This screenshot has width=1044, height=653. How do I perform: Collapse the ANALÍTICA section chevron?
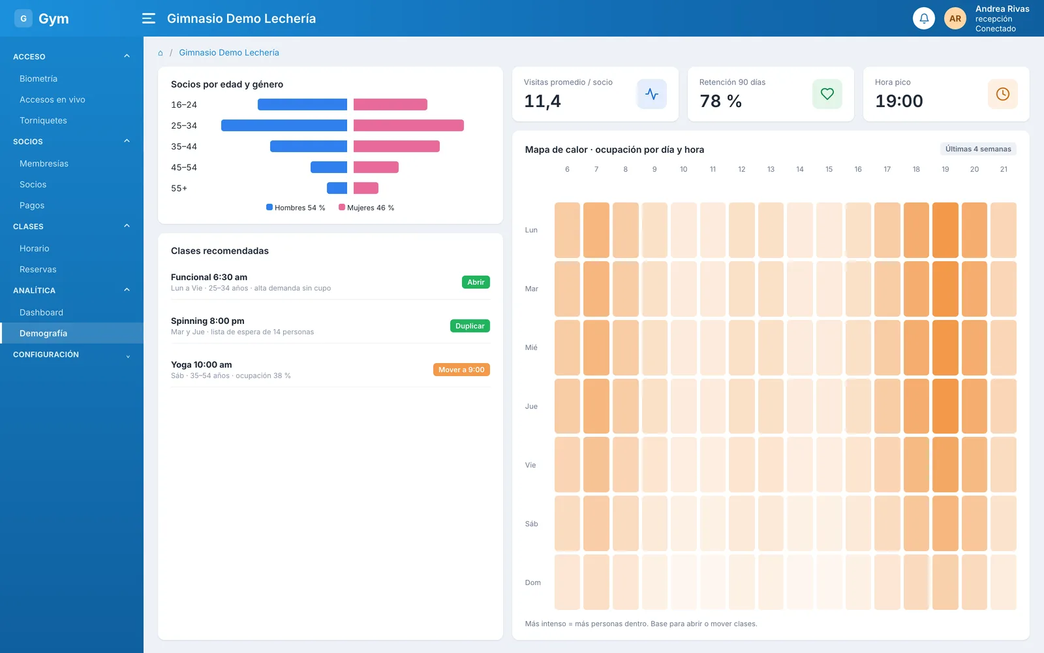(x=127, y=290)
